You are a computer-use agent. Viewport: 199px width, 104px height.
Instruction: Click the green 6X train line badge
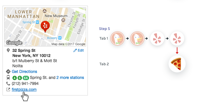(26, 78)
